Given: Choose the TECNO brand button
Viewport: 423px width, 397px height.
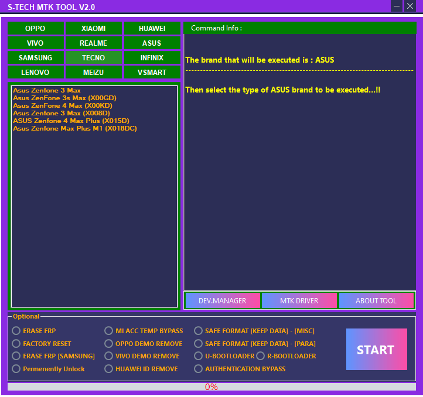Looking at the screenshot, I should (94, 57).
